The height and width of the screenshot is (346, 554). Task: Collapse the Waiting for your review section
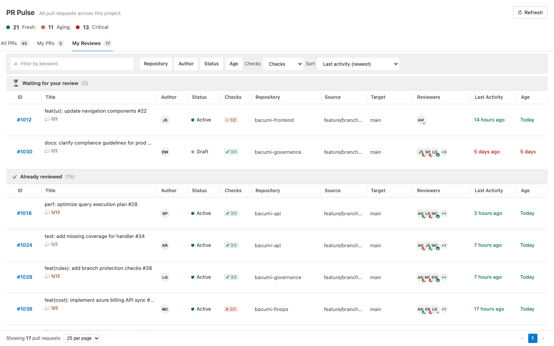[277, 83]
